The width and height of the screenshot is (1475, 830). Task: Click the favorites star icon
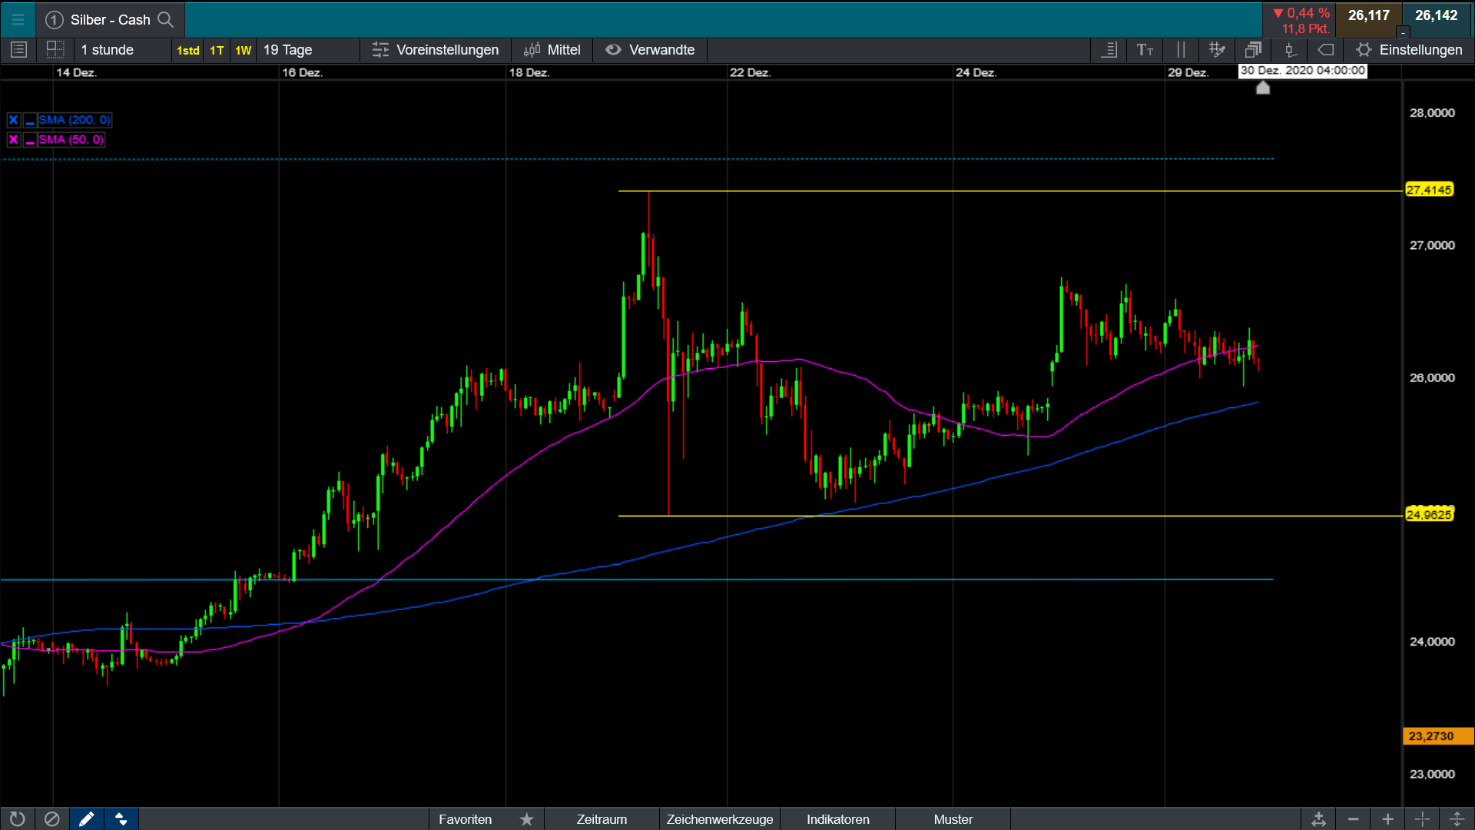tap(526, 819)
